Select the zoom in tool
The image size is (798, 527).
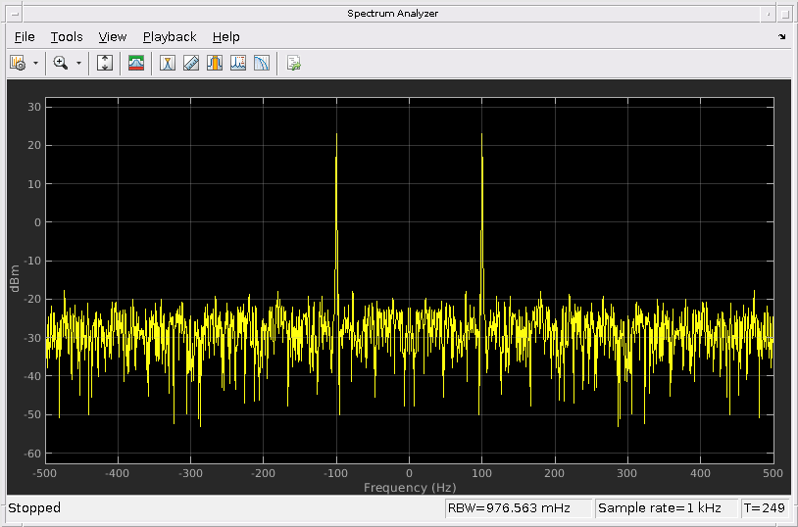[61, 63]
